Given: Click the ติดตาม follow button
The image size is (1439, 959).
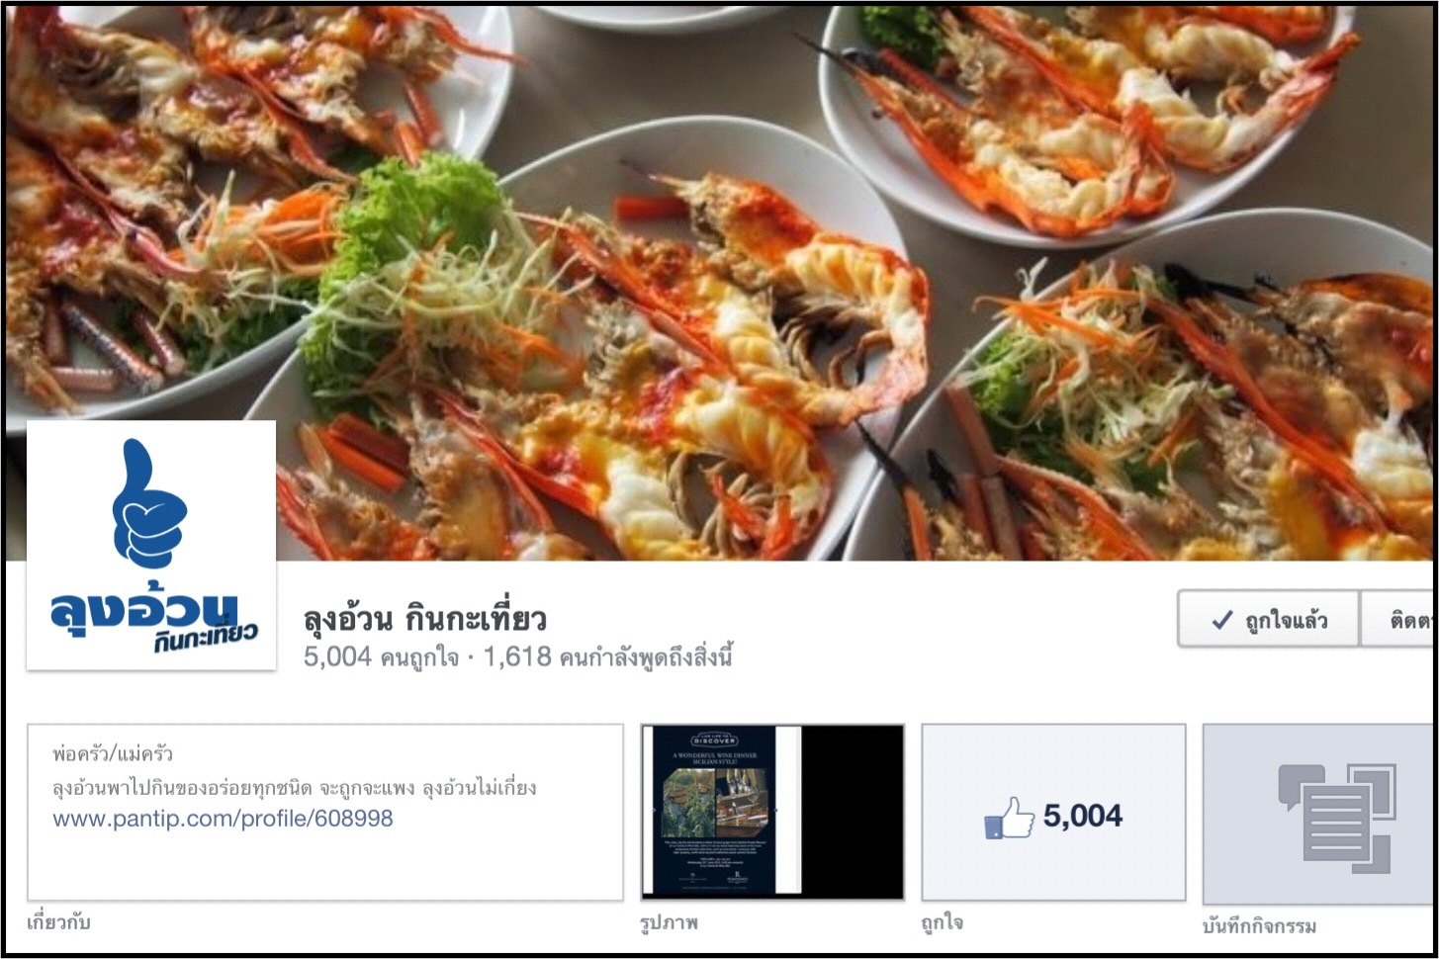Looking at the screenshot, I should pos(1398,620).
